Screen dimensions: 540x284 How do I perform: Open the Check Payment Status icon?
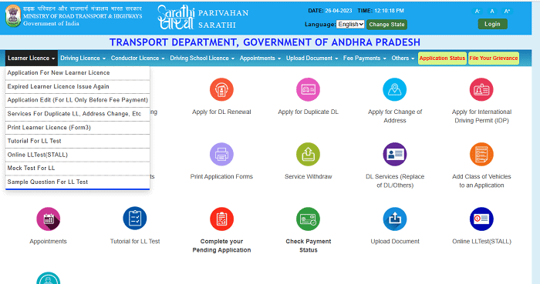pyautogui.click(x=308, y=219)
